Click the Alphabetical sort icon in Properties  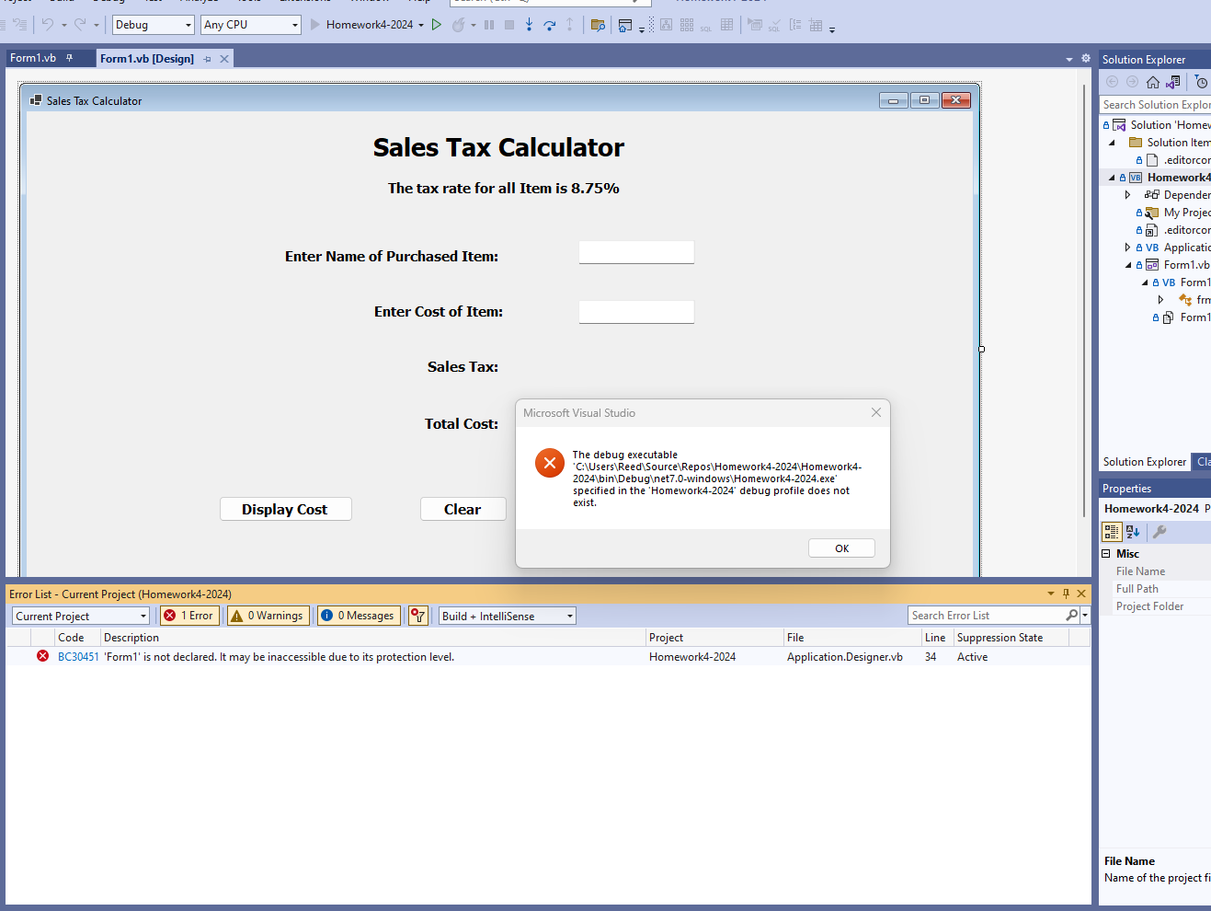click(1133, 532)
